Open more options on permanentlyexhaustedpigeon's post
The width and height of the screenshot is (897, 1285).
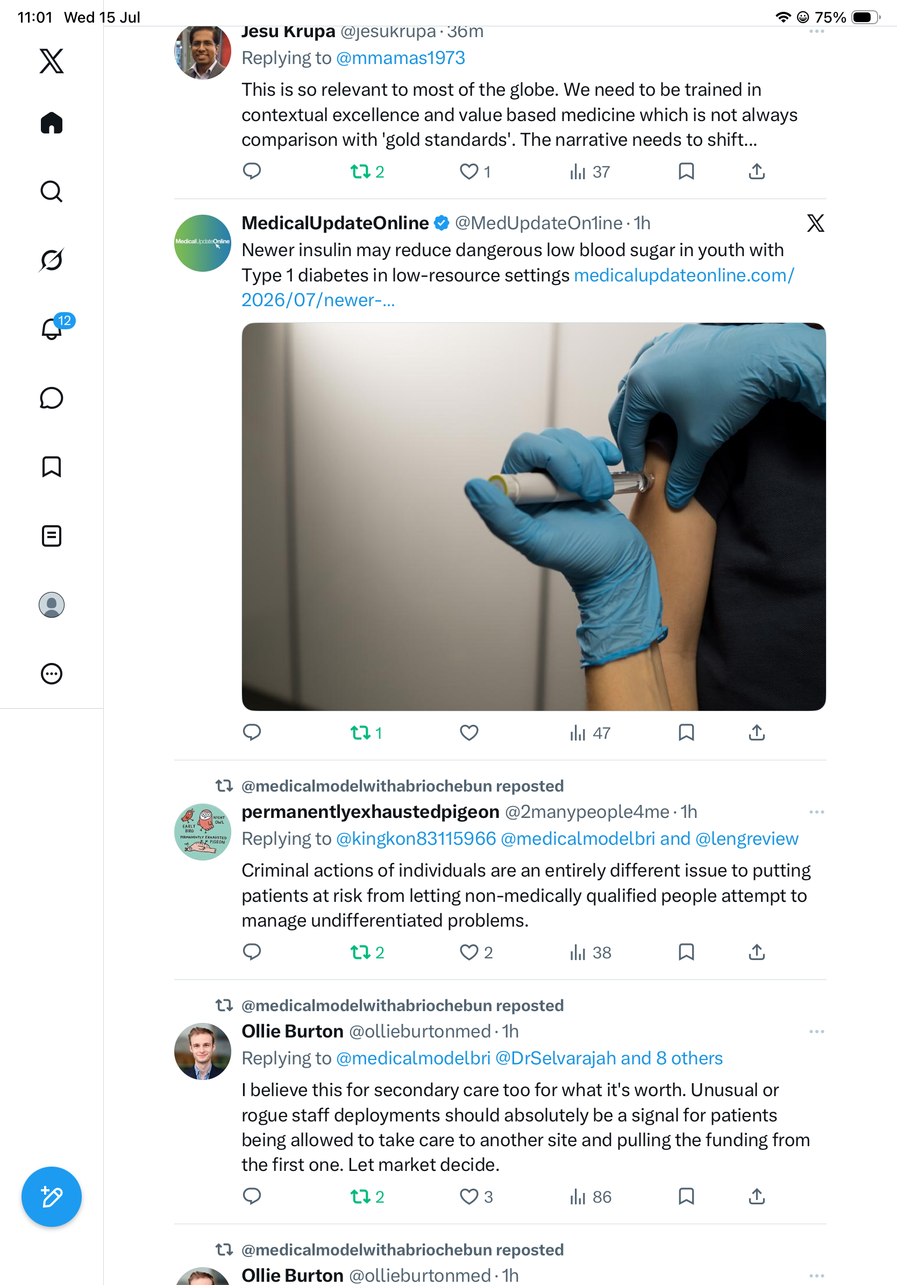click(816, 812)
